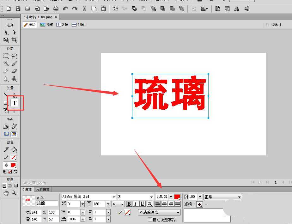Viewport: 292px width, 224px height.
Task: Select the Pointer tool
Action: tap(5, 33)
